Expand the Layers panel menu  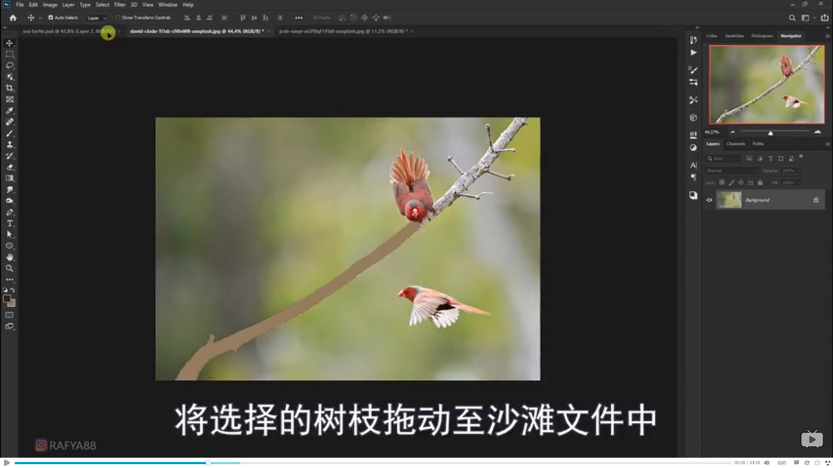pos(827,144)
